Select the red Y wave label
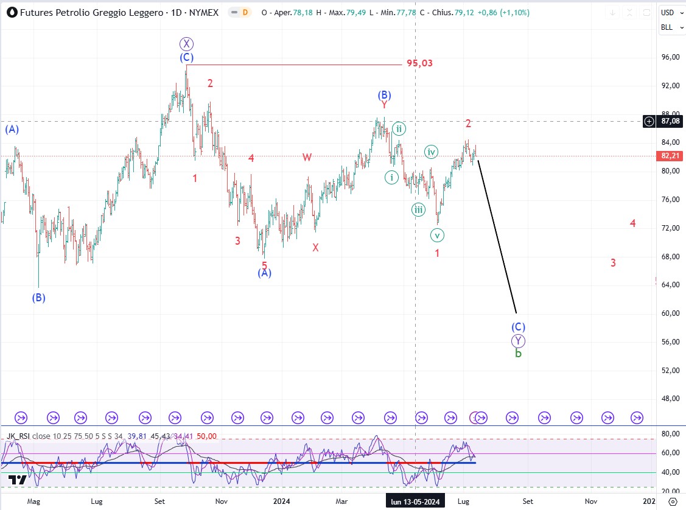 click(384, 105)
